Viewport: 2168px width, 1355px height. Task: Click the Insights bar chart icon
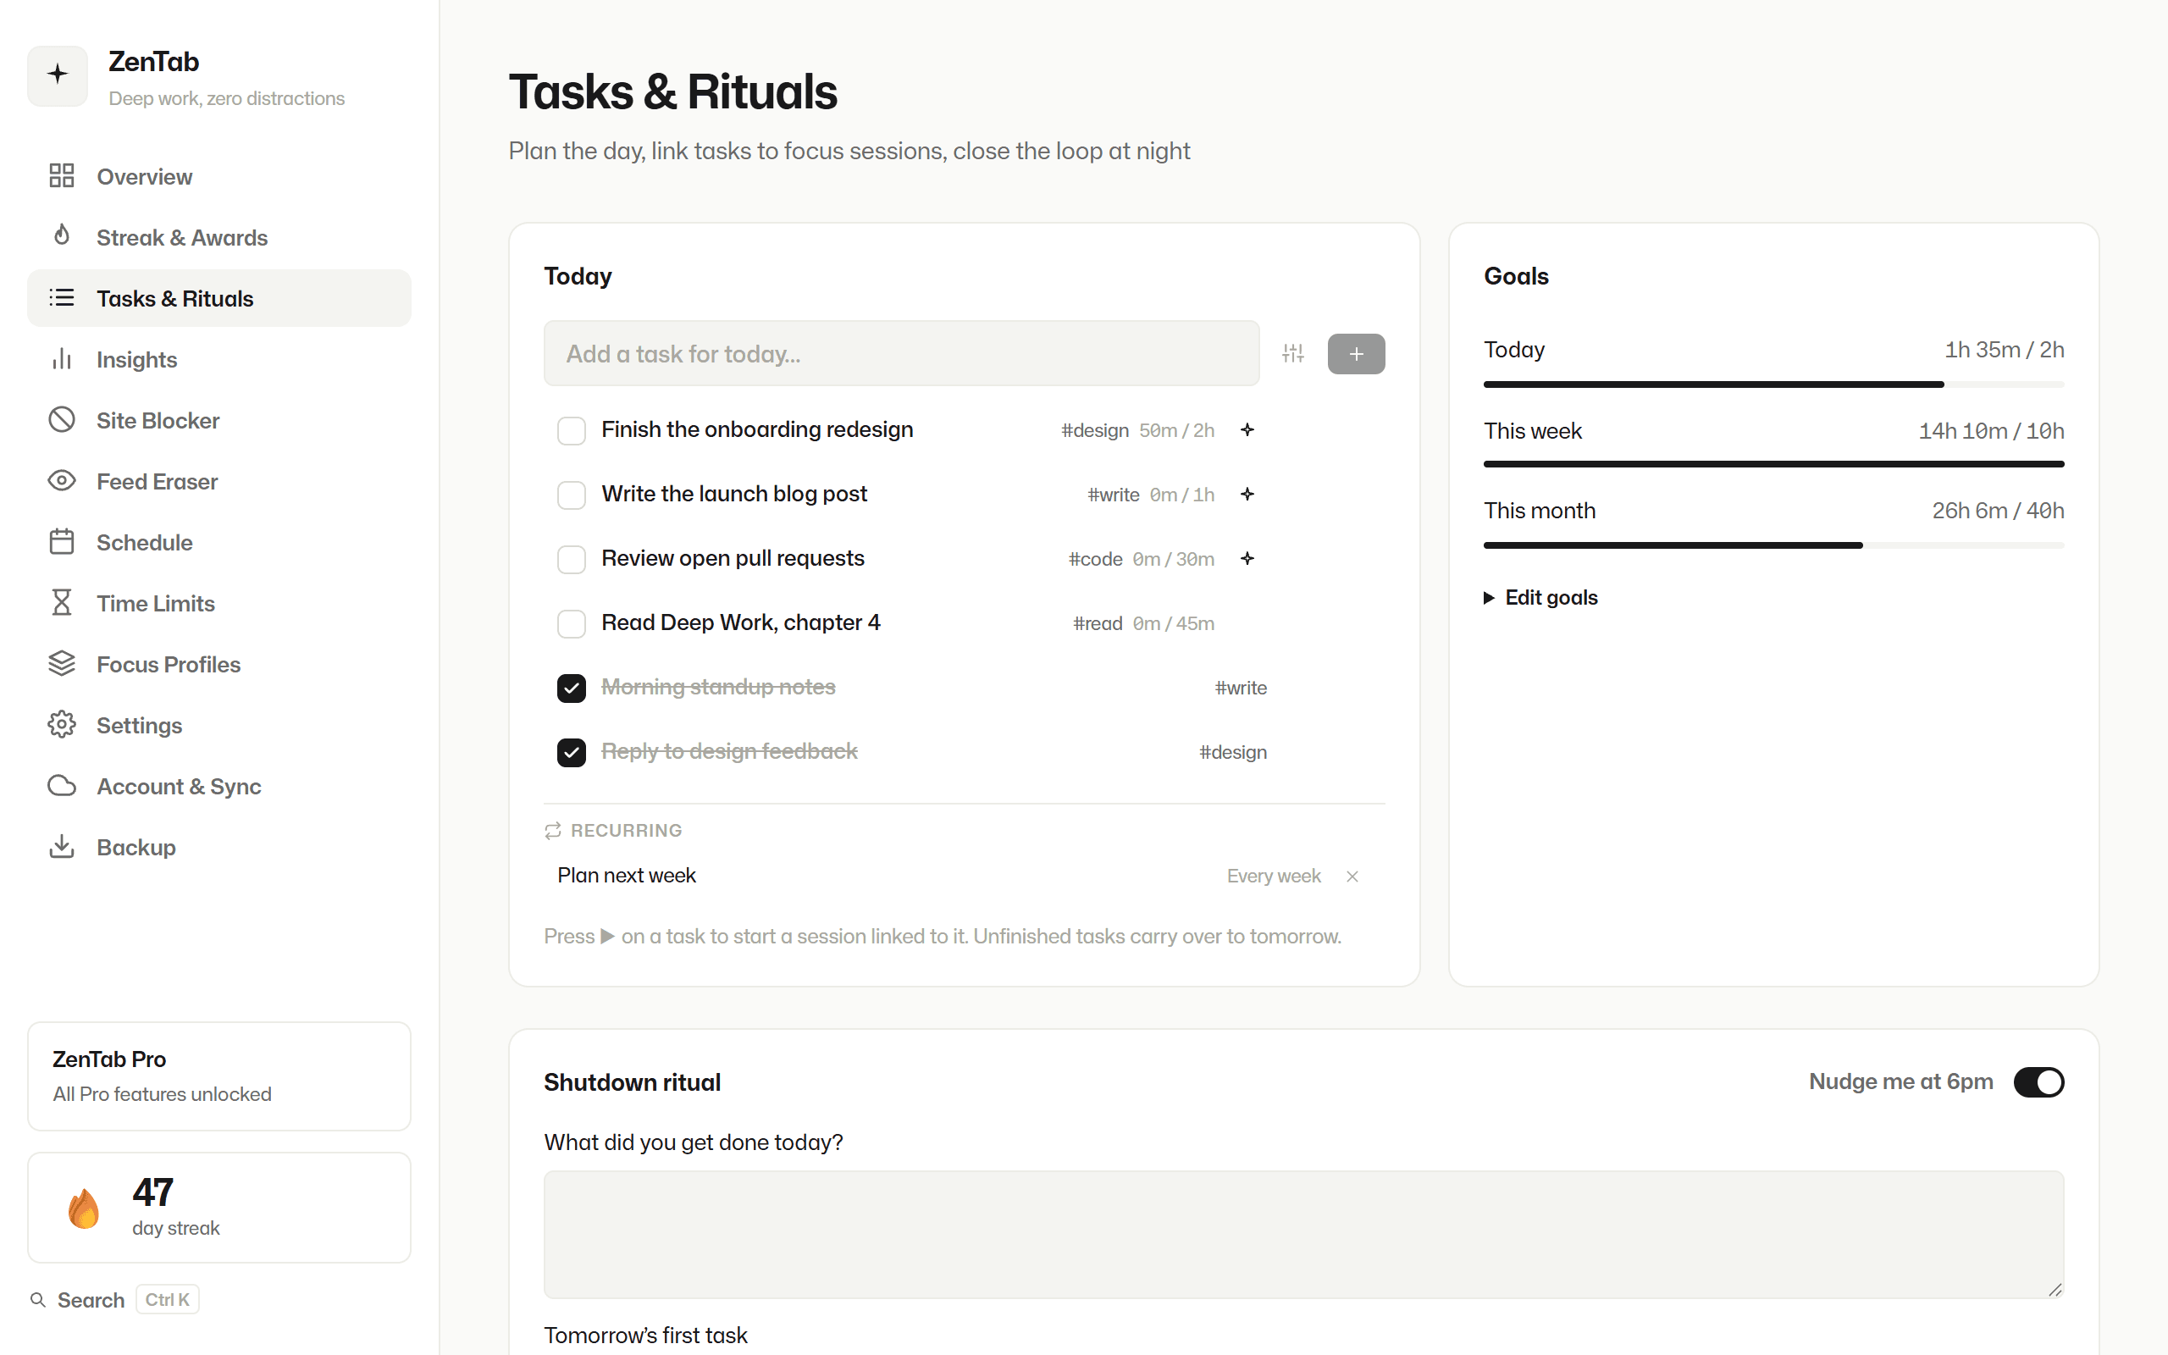click(61, 358)
